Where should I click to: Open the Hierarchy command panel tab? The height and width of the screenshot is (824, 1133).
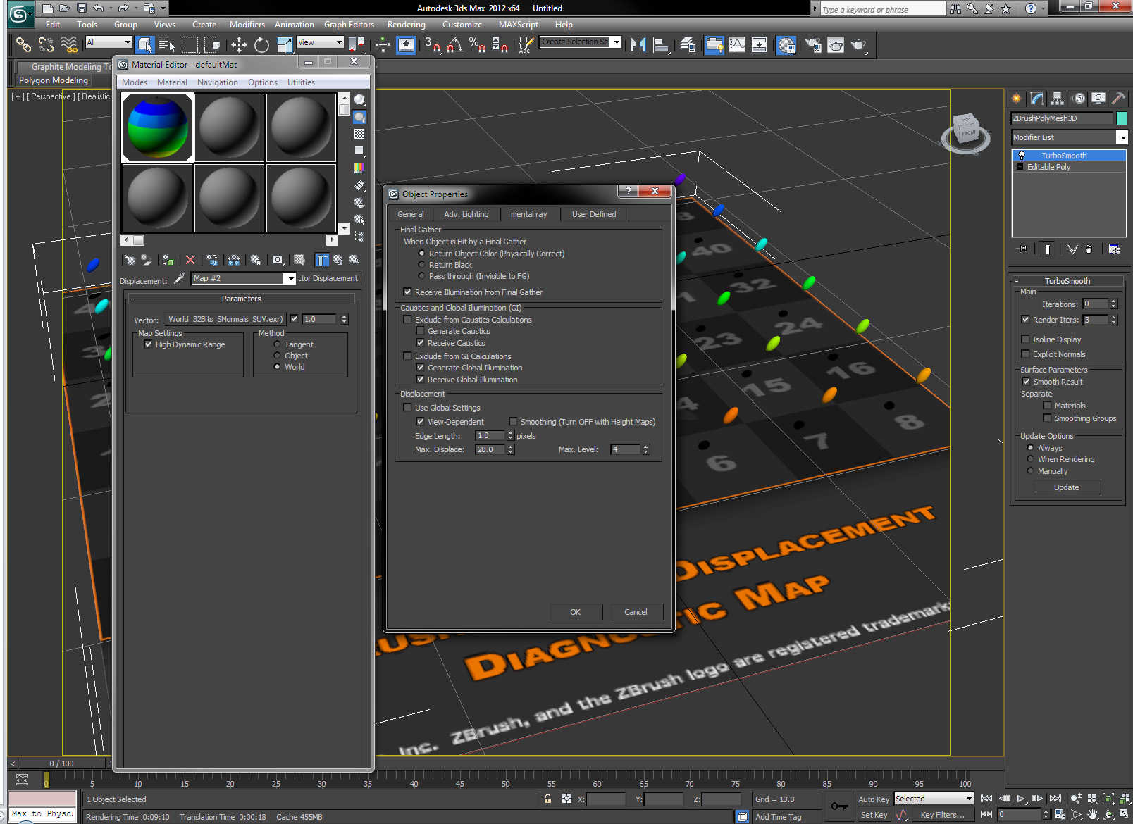coord(1057,99)
